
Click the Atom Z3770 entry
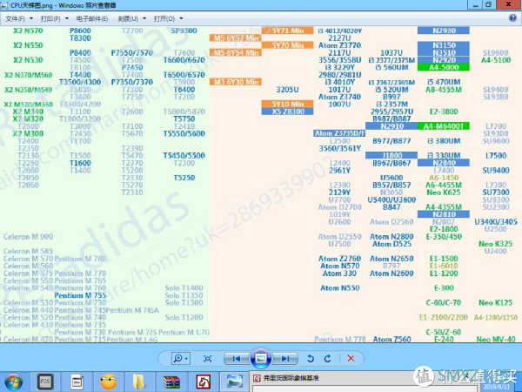[x=339, y=45]
